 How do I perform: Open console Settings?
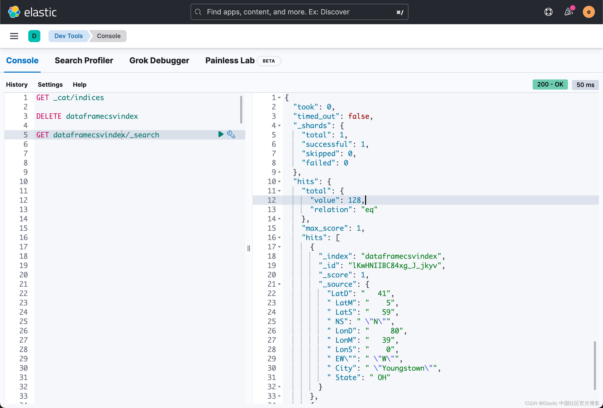pos(50,84)
